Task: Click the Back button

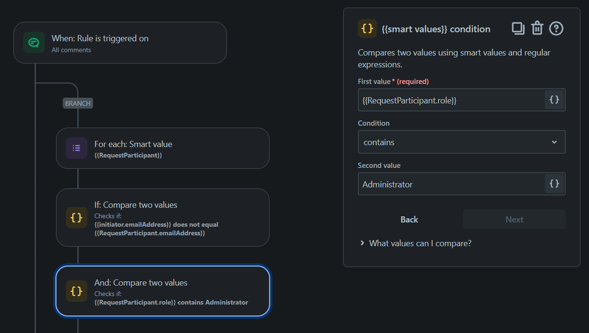Action: click(409, 219)
